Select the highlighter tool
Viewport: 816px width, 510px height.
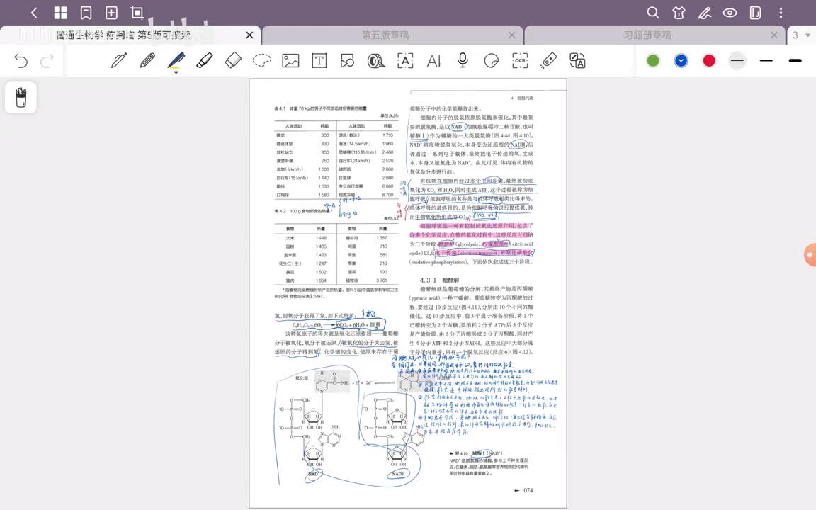tap(205, 60)
